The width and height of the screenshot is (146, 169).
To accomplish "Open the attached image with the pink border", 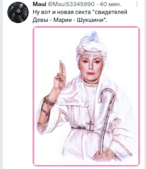I will (86, 96).
